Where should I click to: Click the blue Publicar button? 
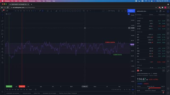[131, 11]
